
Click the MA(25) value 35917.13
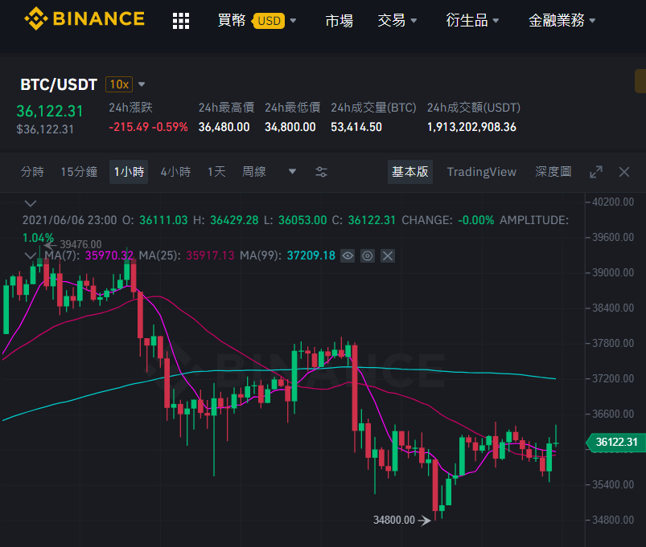pyautogui.click(x=210, y=255)
